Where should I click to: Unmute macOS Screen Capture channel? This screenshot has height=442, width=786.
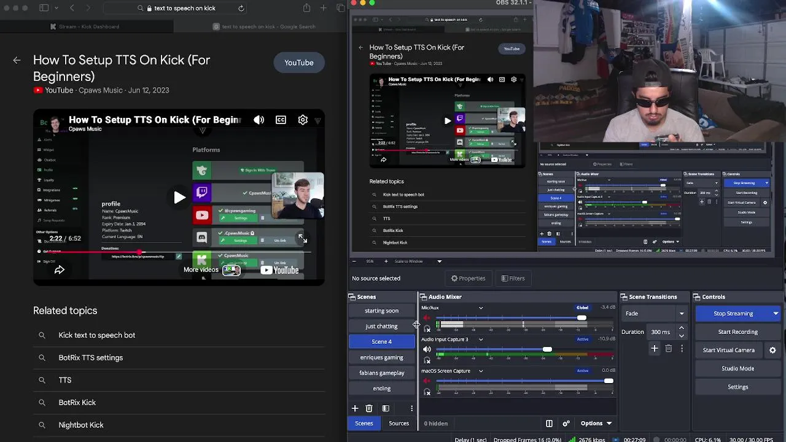pyautogui.click(x=427, y=381)
